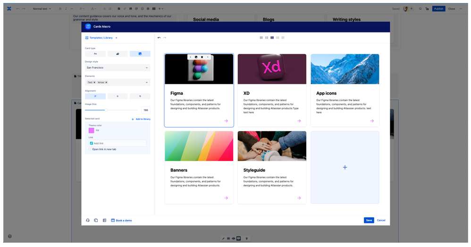Click the arrow on the Styleguide card

click(299, 198)
